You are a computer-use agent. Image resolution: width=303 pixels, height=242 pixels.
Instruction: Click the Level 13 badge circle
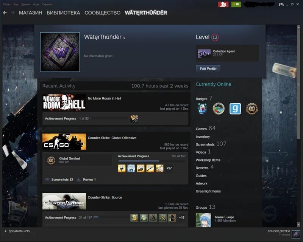pyautogui.click(x=215, y=37)
